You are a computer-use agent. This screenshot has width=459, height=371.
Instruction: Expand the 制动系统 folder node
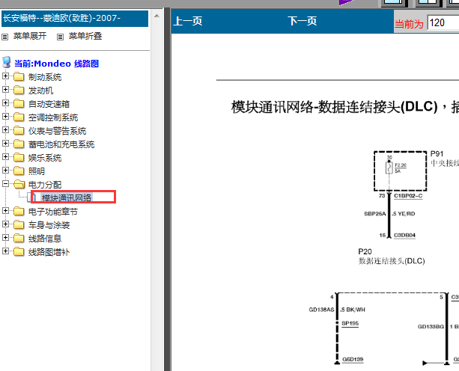click(5, 76)
